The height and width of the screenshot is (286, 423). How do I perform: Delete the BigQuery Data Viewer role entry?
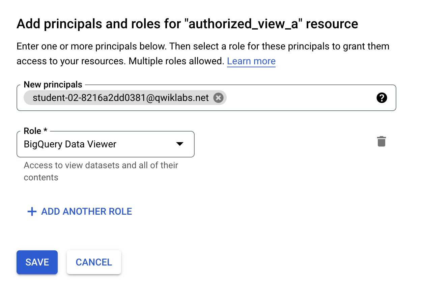pyautogui.click(x=382, y=141)
